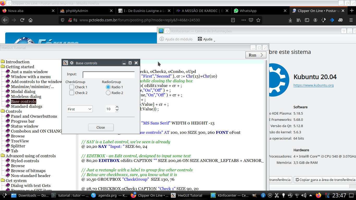
Task: Open the volume control in system tray
Action: [304, 195]
